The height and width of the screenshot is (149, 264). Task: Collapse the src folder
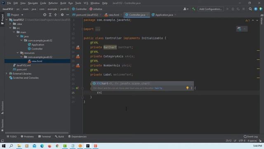tap(10, 28)
